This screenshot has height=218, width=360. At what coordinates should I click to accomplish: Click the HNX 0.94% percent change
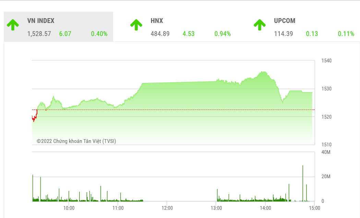click(223, 34)
